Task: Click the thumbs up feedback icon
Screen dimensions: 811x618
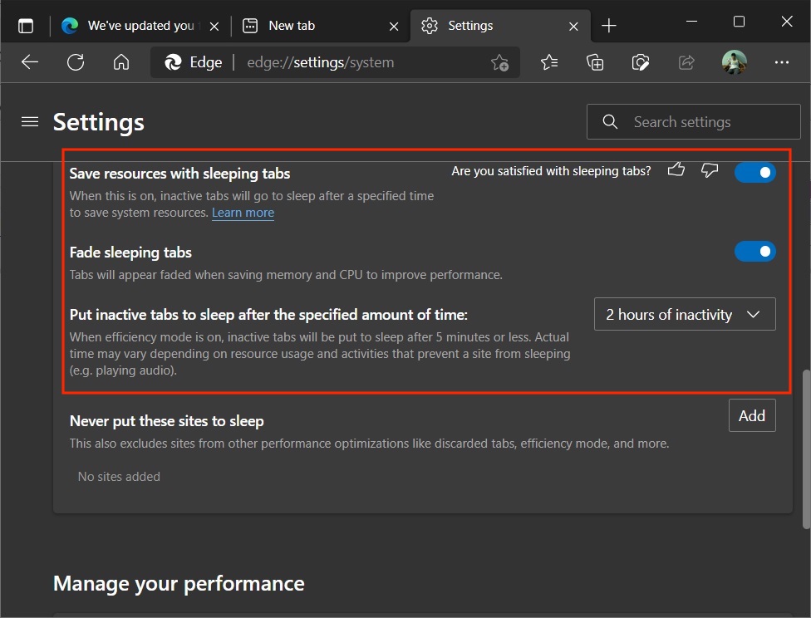Action: click(x=676, y=170)
